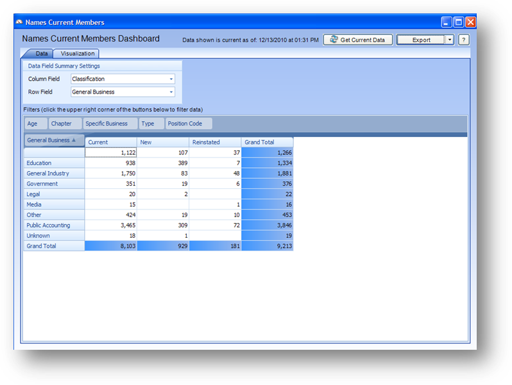Click the cell with value 938
This screenshot has height=385, width=512.
tap(111, 163)
